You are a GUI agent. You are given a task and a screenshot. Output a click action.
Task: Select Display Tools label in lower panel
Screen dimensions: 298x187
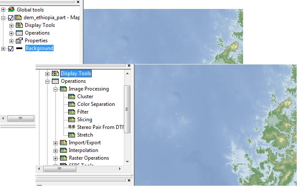pyautogui.click(x=76, y=73)
